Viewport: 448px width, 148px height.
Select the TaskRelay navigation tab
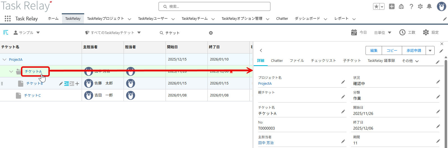73,18
